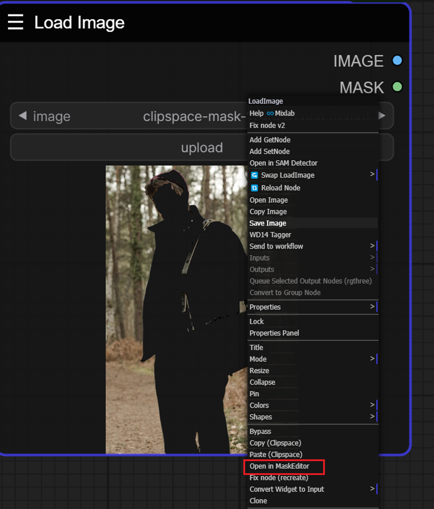Lock the node via Lock entry
434x509 pixels.
[x=256, y=321]
